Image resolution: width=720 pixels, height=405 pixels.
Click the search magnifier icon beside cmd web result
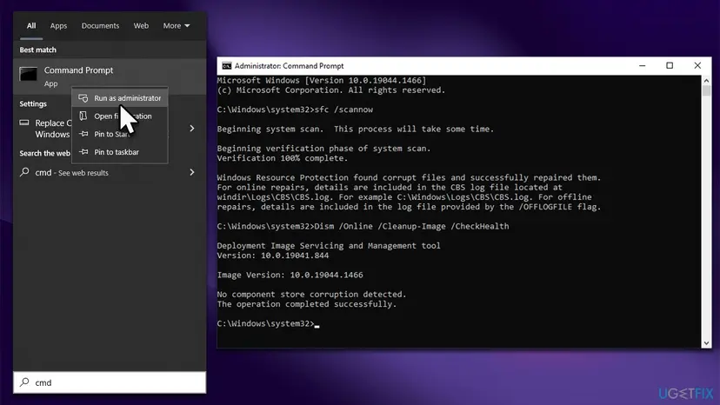[x=24, y=172]
